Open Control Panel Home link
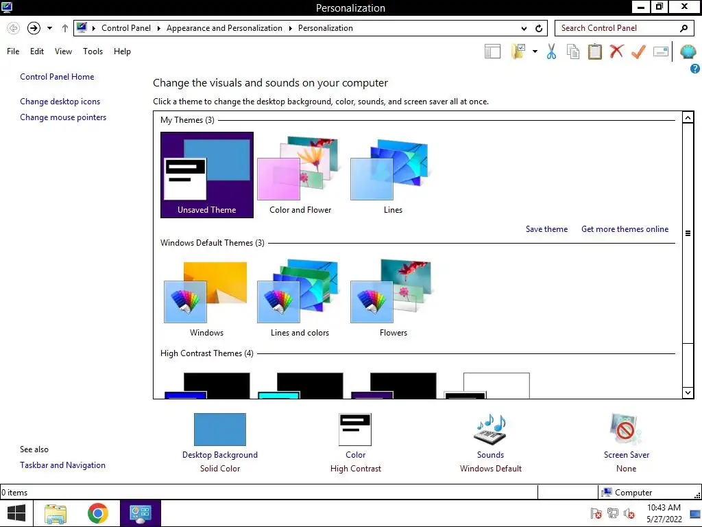Image resolution: width=702 pixels, height=527 pixels. 57,77
